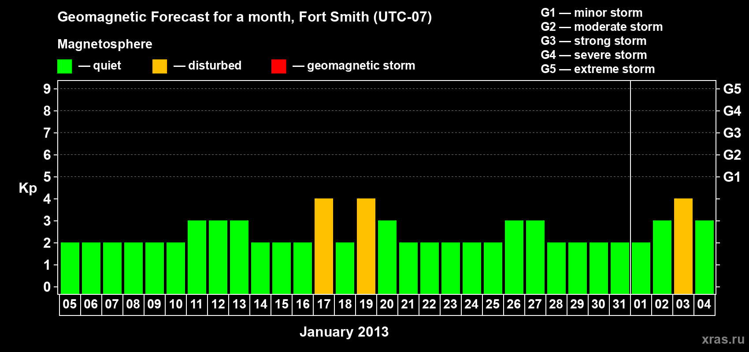Click the 'G2 — moderate storm' legend line

click(x=601, y=27)
